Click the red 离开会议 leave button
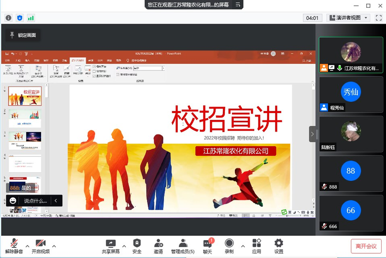Viewport: 386px width, 258px height. pyautogui.click(x=366, y=246)
